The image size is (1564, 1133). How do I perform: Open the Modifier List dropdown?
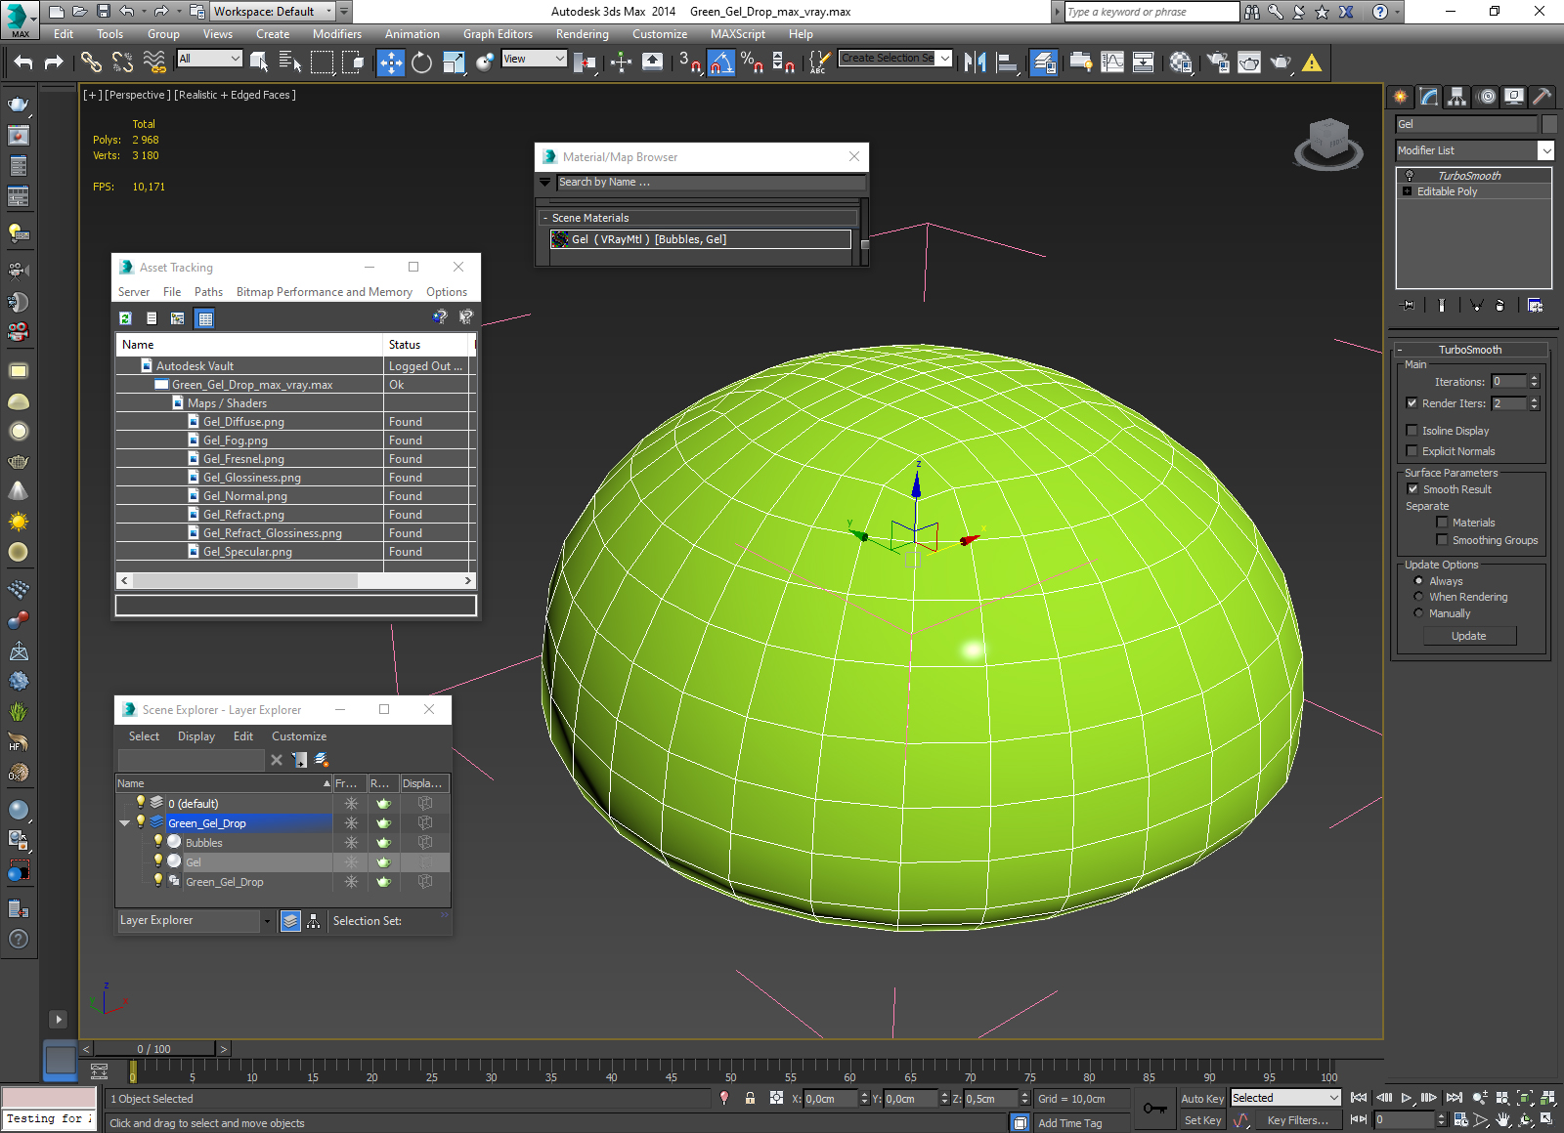[x=1545, y=150]
